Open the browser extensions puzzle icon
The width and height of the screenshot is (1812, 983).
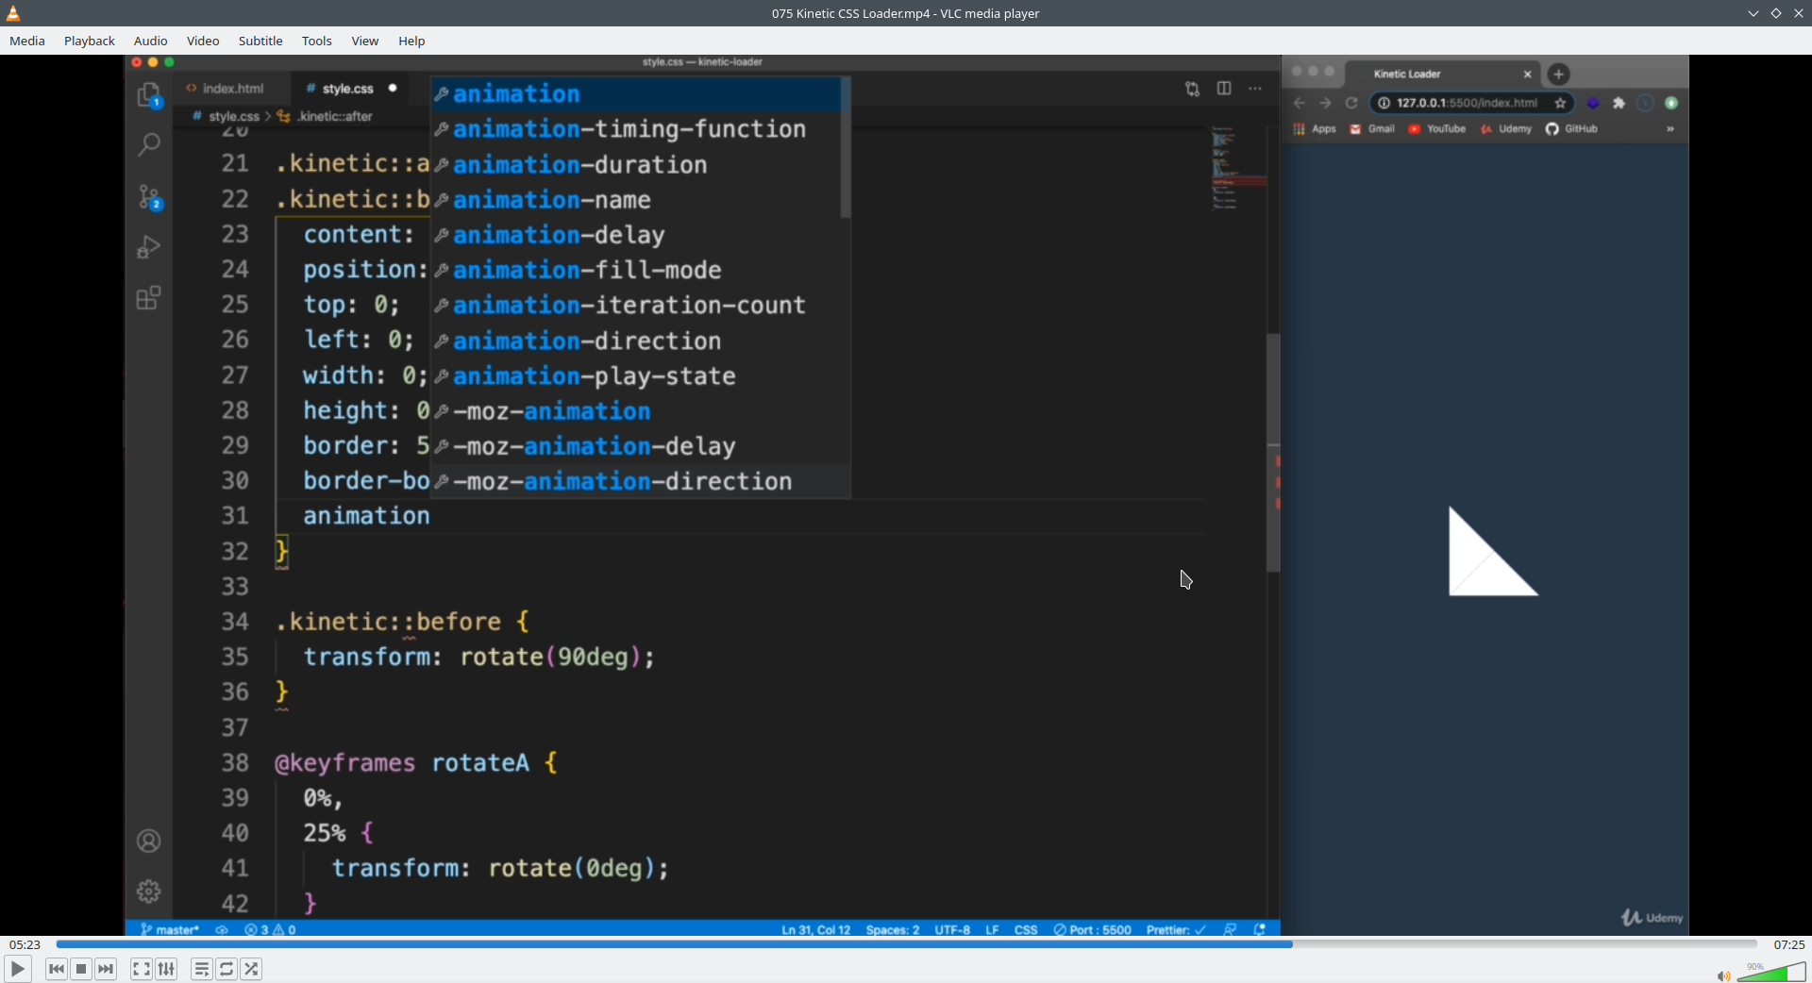pyautogui.click(x=1619, y=104)
